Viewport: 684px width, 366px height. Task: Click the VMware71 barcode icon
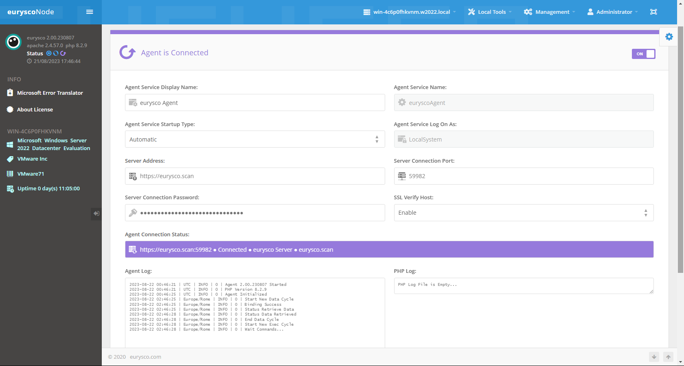(10, 174)
